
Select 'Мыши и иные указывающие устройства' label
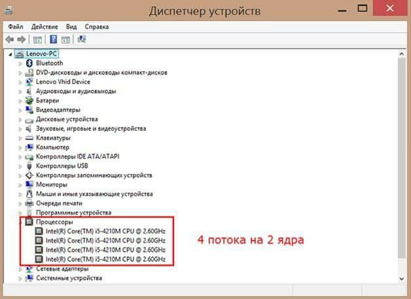click(x=94, y=194)
